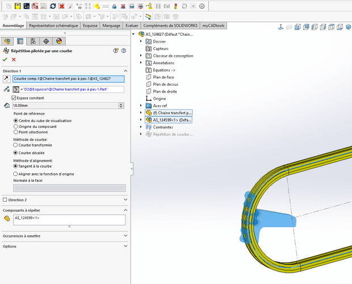Viewport: 352px width, 284px height.
Task: Expand the Axes ref folder
Action: (141, 106)
